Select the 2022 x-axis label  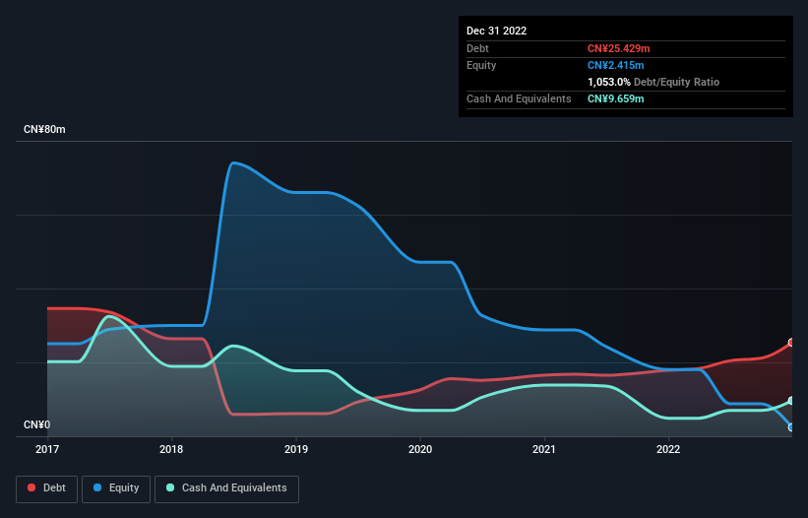coord(668,449)
